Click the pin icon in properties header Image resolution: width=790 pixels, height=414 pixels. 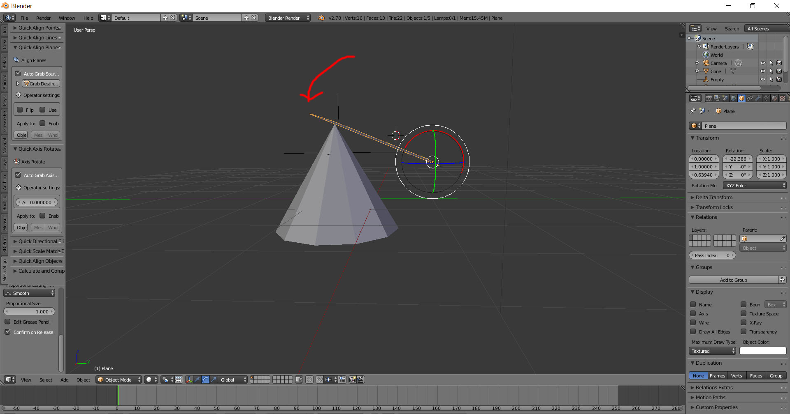[693, 111]
